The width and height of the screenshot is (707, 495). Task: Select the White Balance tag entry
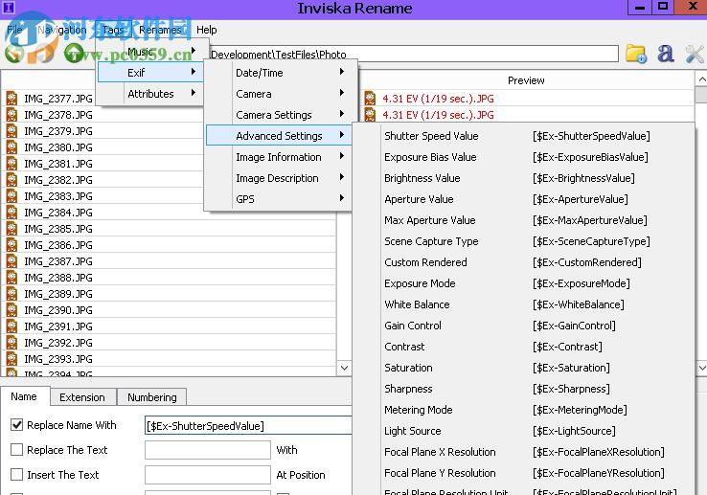coord(417,304)
